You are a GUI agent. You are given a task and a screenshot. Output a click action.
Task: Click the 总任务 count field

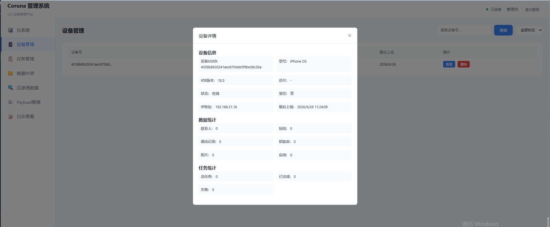pos(236,176)
